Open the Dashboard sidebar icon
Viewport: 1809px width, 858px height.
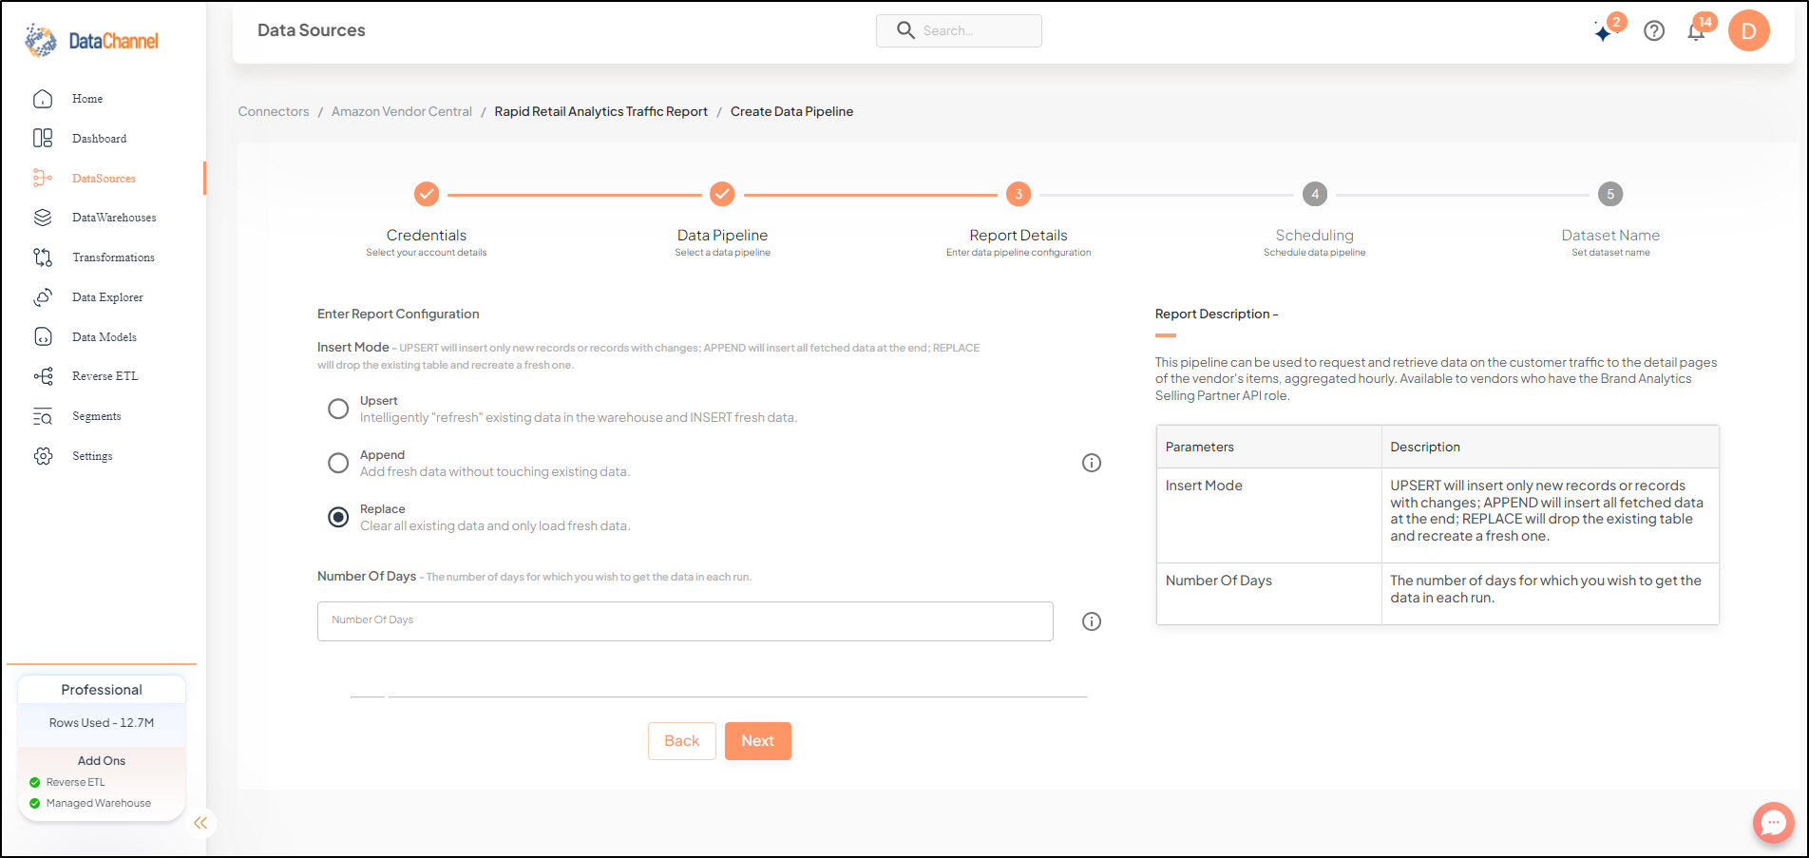(43, 139)
